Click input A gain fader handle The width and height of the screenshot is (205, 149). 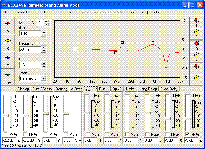point(5,116)
